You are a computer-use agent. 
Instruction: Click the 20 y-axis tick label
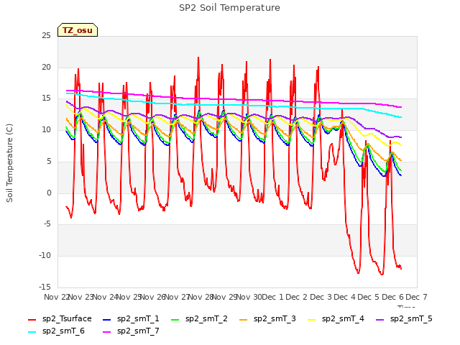(46, 67)
